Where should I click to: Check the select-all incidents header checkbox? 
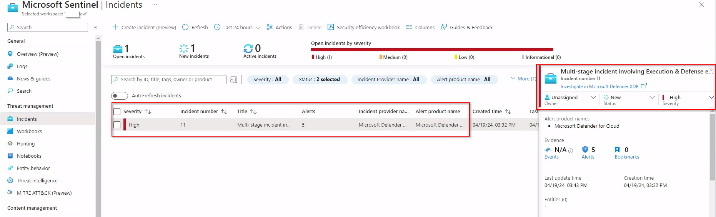tap(117, 112)
